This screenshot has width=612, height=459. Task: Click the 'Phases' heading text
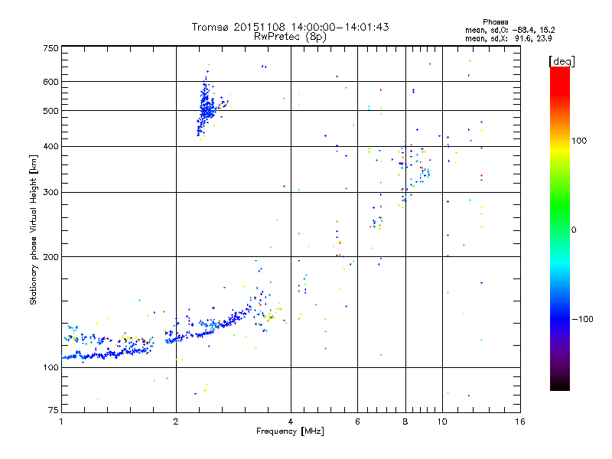[495, 22]
